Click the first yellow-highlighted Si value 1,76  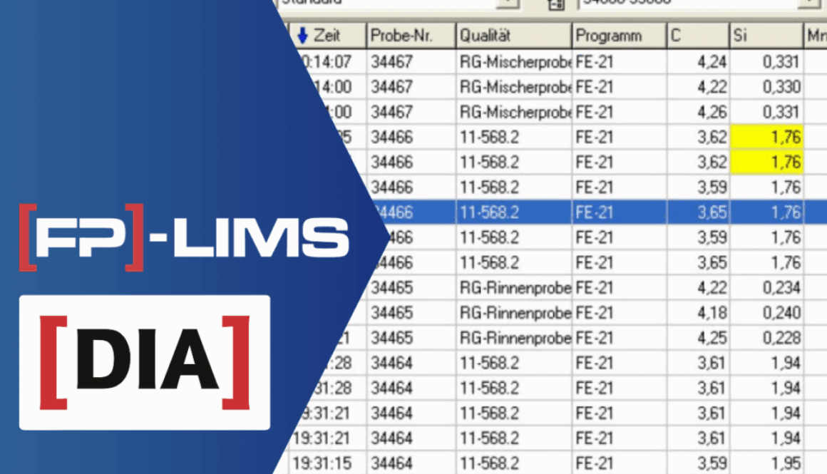click(766, 136)
